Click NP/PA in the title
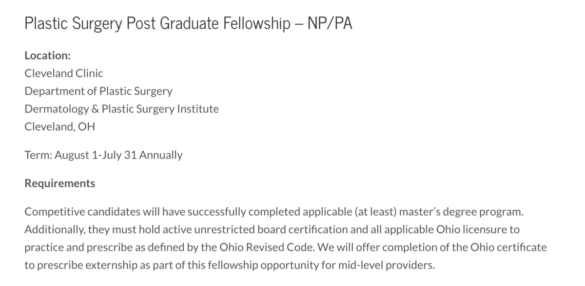Screen dimensions: 585x286 [x=330, y=23]
